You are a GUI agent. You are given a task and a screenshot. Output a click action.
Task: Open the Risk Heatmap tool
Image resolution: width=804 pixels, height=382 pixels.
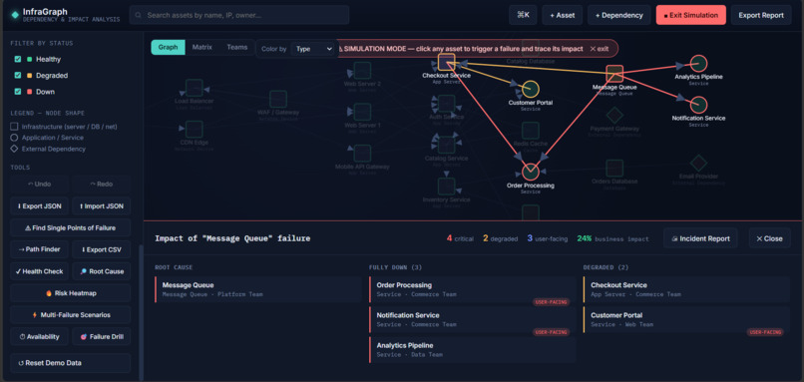tap(70, 293)
